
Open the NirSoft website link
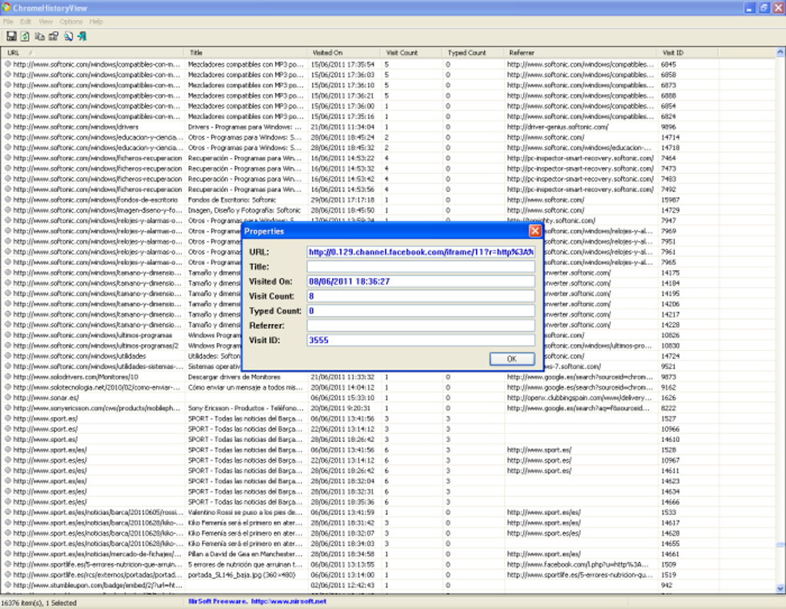coord(288,601)
